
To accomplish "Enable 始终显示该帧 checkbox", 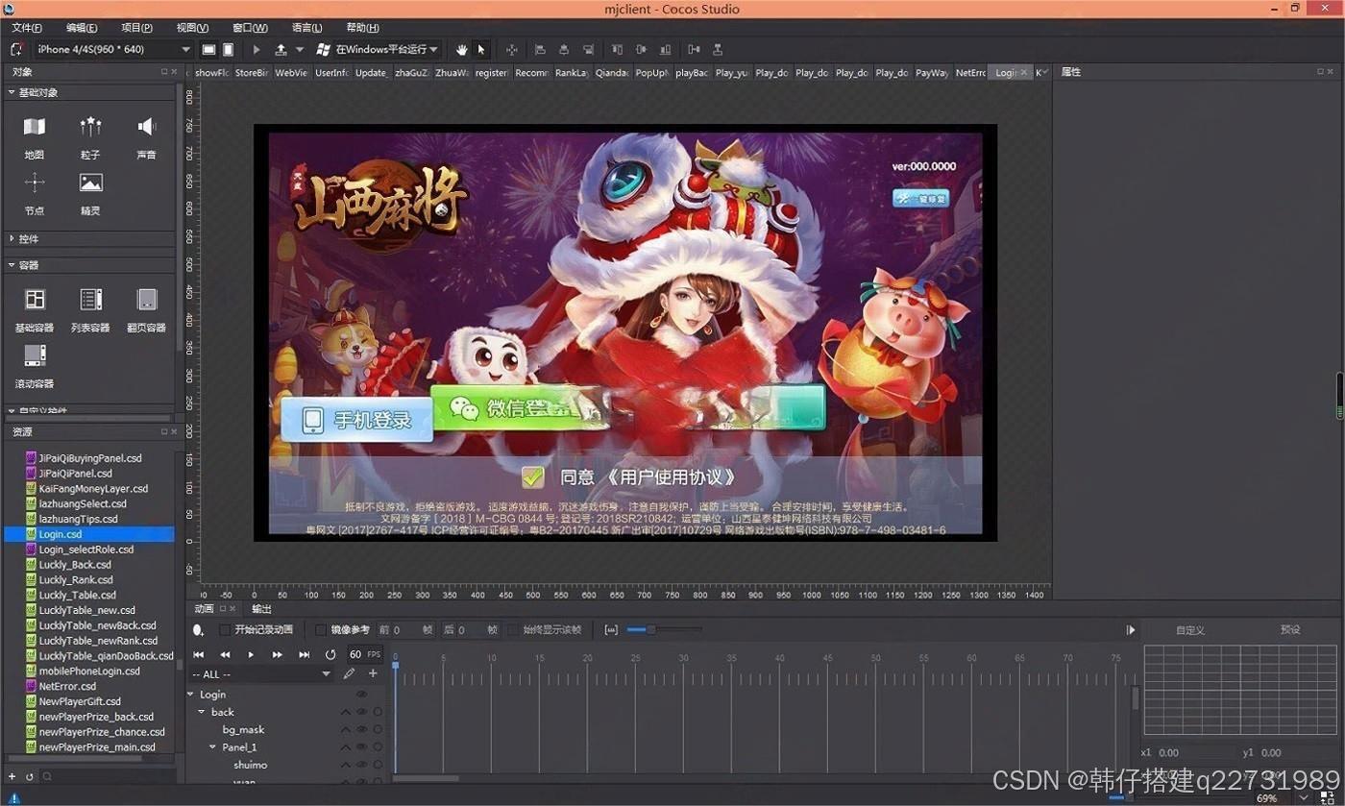I will 512,630.
